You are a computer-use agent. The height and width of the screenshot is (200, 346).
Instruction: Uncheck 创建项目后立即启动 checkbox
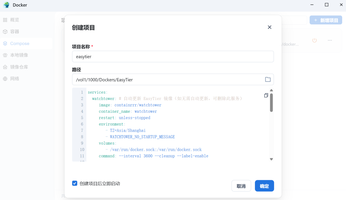point(75,183)
